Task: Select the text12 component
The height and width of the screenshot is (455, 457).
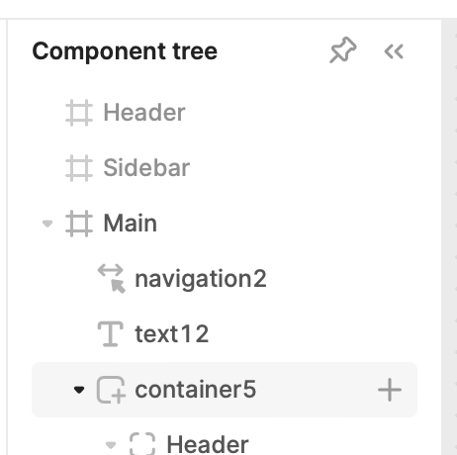Action: tap(172, 334)
